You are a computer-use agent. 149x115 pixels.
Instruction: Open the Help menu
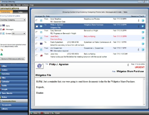31,5
